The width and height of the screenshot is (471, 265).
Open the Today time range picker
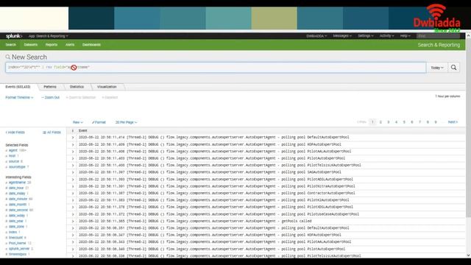[437, 68]
